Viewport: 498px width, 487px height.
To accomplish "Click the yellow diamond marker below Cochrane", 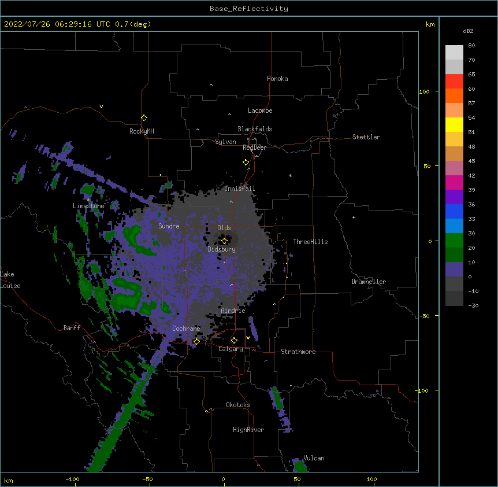I will 196,342.
